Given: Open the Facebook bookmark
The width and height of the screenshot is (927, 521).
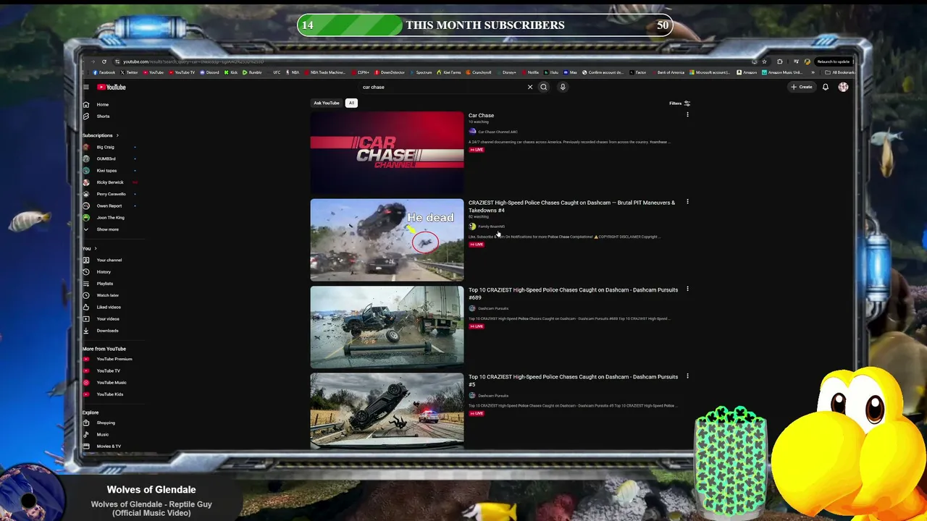Looking at the screenshot, I should [104, 72].
